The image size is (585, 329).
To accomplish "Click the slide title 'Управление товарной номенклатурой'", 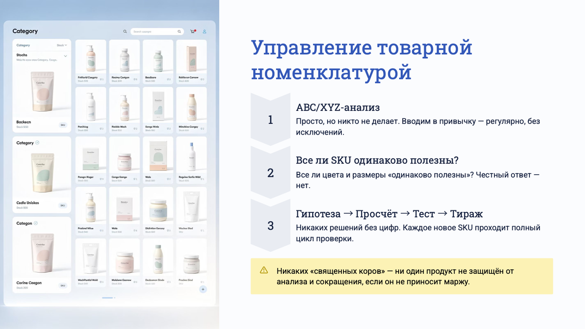I will 362,60.
